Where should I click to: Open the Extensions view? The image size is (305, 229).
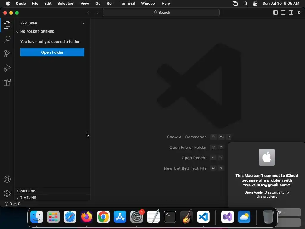(x=7, y=82)
